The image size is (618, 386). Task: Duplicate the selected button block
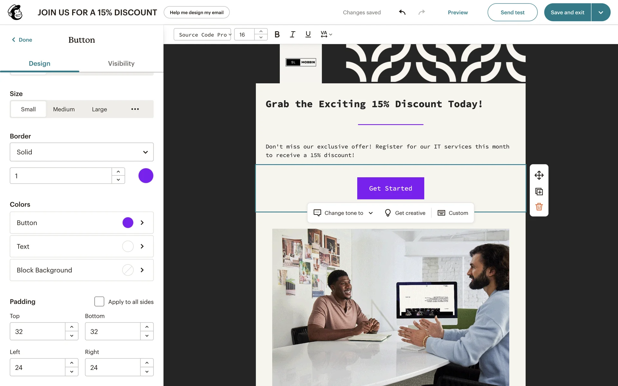[x=539, y=192]
